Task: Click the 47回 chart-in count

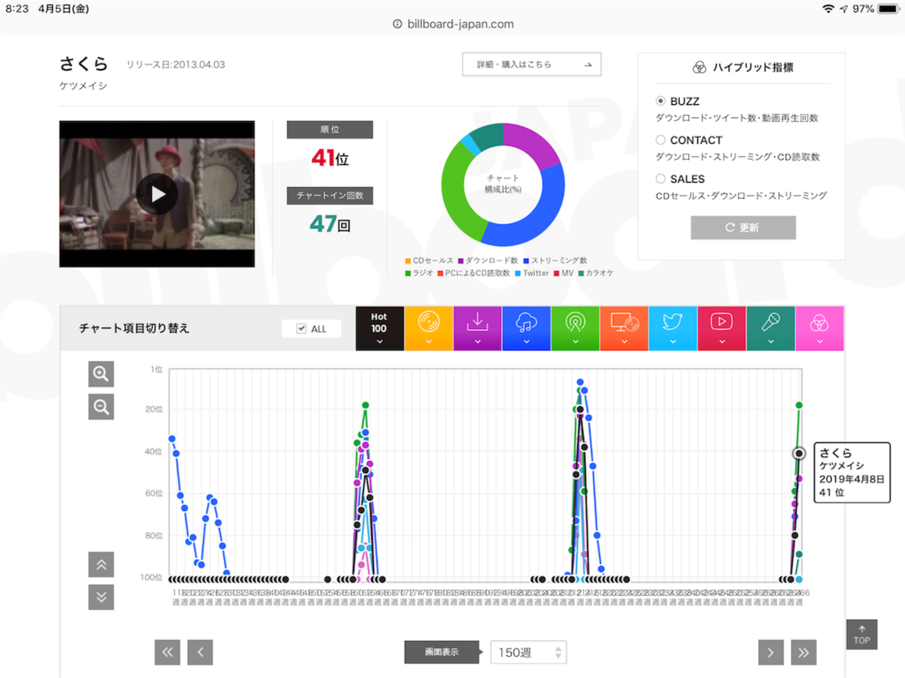Action: 330,224
